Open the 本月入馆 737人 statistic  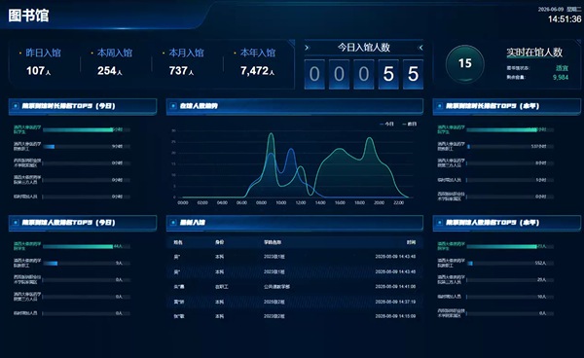(x=183, y=62)
